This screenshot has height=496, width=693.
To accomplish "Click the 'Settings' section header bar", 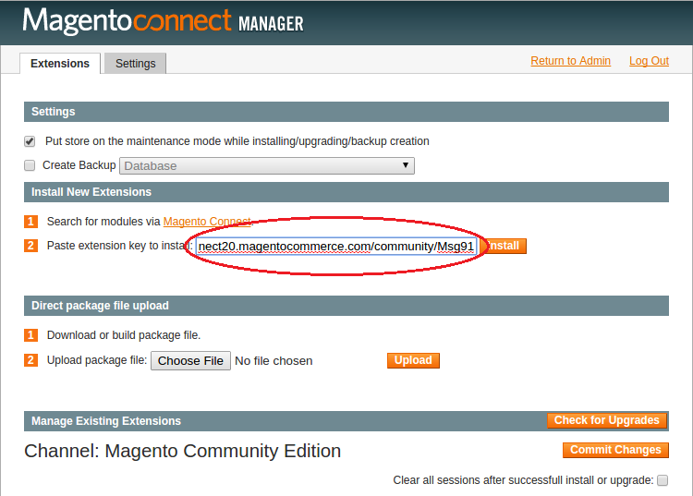I will click(346, 112).
